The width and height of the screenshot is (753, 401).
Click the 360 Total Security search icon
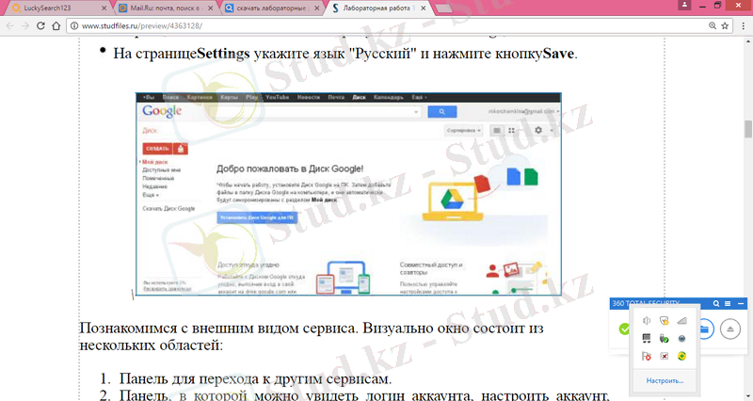coord(716,303)
